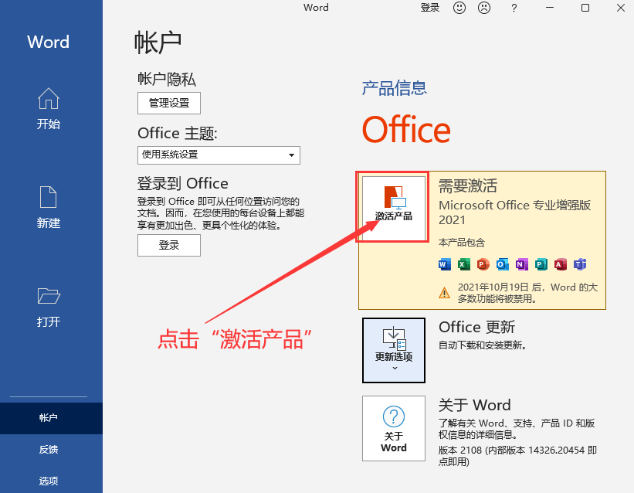Open the 新建 page from the sidebar
This screenshot has height=493, width=634.
point(49,207)
